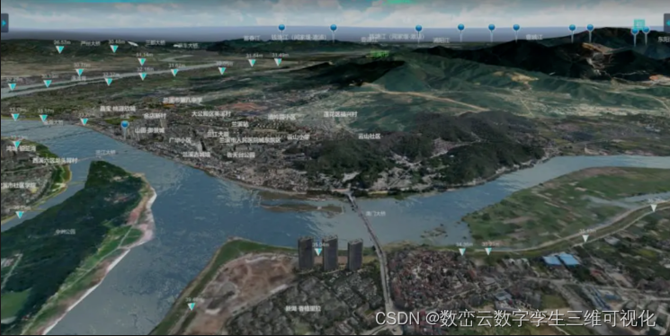Click the 兰溪市第八中学 label
Screen dimensions: 670x336
coord(183,100)
